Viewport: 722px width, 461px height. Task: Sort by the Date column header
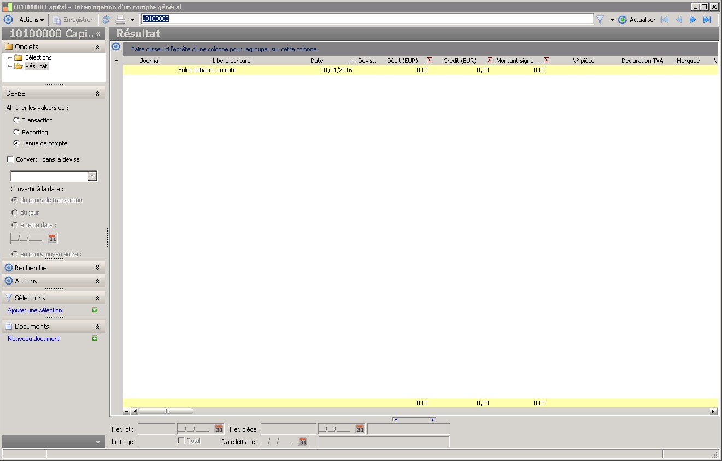(x=317, y=61)
